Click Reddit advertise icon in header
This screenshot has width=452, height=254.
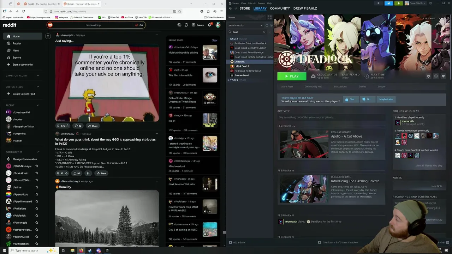point(179,25)
